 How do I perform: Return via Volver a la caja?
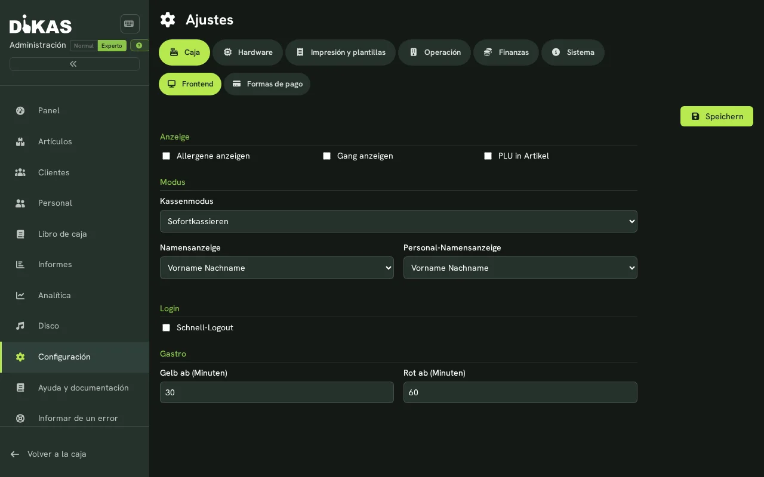57,454
